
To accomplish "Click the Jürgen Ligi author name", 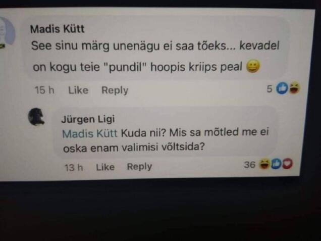I will point(88,119).
